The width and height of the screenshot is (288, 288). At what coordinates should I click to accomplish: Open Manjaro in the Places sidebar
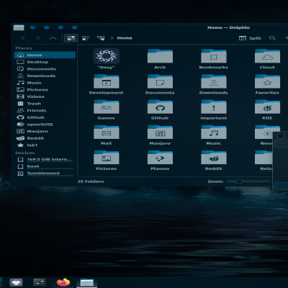(45, 131)
